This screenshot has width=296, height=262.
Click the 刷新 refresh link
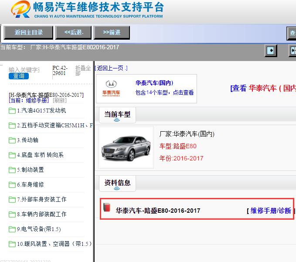(x=60, y=100)
